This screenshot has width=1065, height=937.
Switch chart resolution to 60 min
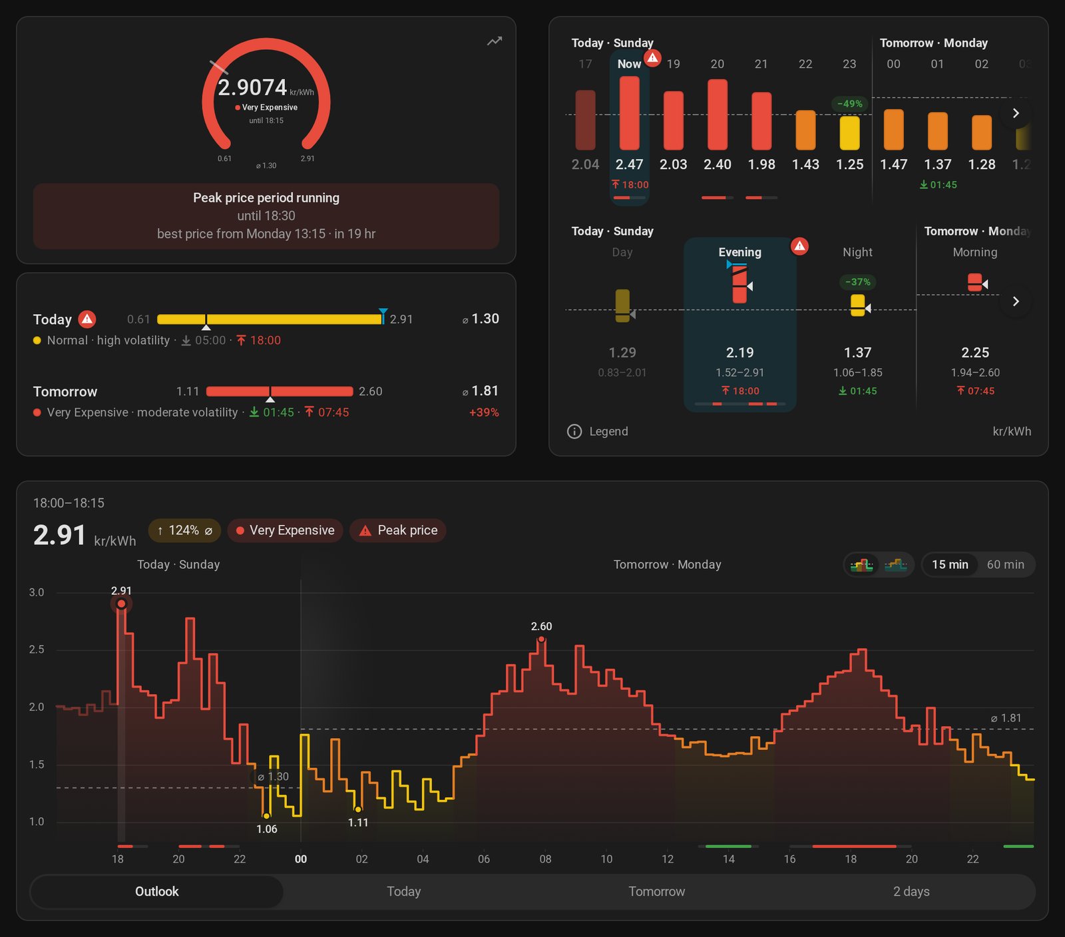tap(1005, 565)
